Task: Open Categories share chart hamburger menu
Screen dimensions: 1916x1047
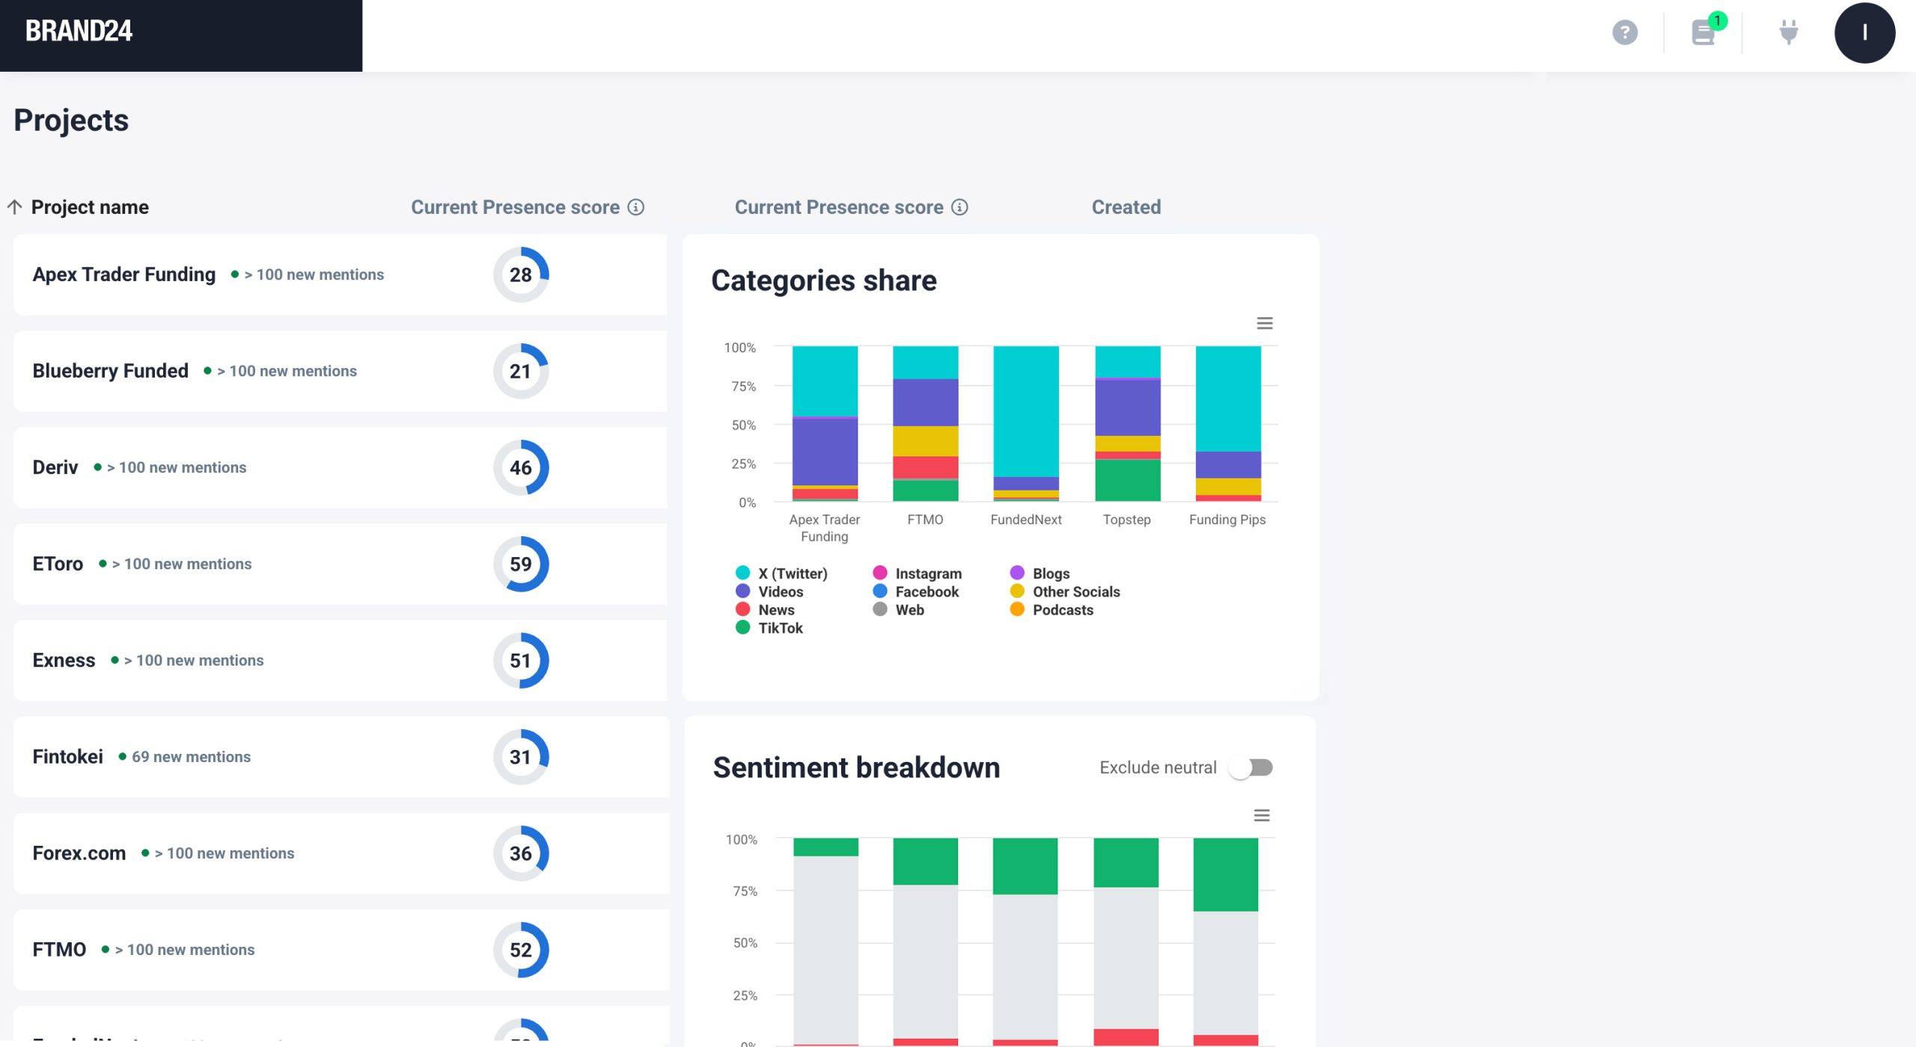Action: pos(1264,323)
